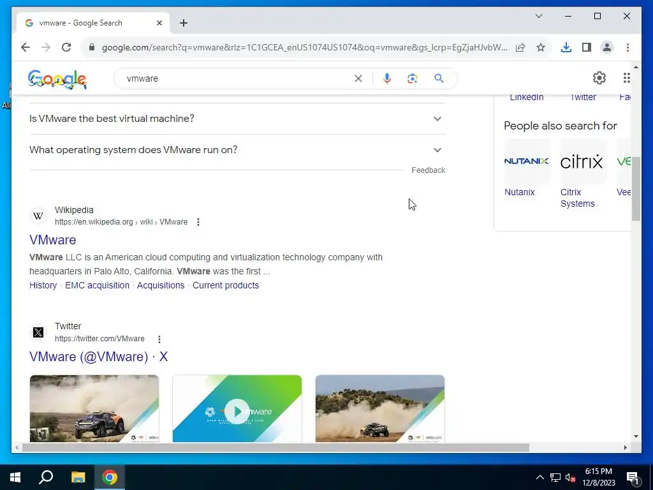This screenshot has width=653, height=490.
Task: Open the dusty desert race tweet image
Action: coord(380,408)
